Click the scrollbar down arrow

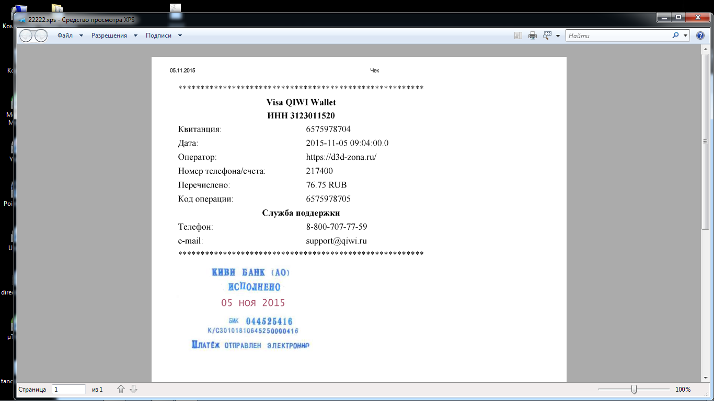click(705, 378)
